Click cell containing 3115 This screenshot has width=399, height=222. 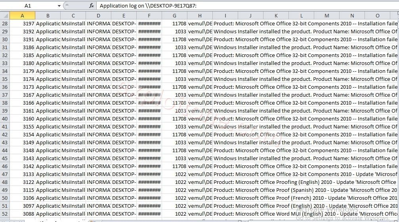pos(23,190)
